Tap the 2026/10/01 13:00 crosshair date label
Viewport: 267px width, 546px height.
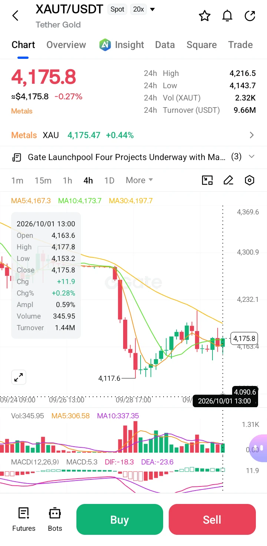tap(225, 401)
